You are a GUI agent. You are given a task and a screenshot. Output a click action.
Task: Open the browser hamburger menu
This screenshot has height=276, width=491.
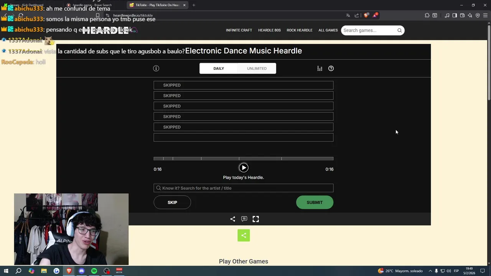coord(485,15)
